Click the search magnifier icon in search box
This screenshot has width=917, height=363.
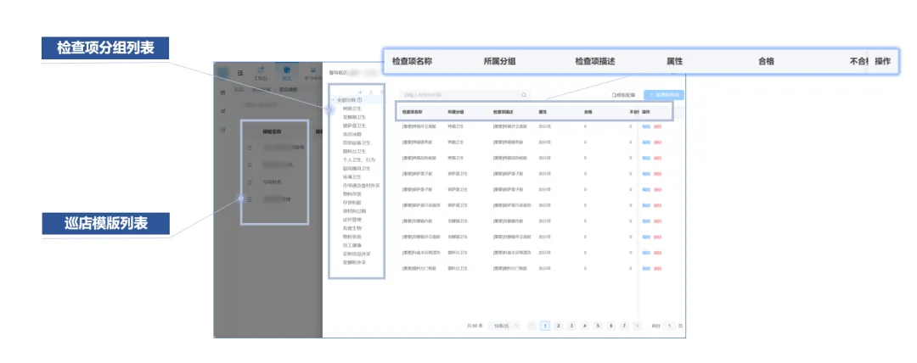pyautogui.click(x=523, y=94)
